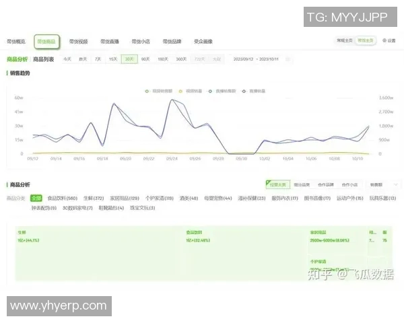Click the calendar icon beside date range
The width and height of the screenshot is (404, 323).
click(x=288, y=59)
